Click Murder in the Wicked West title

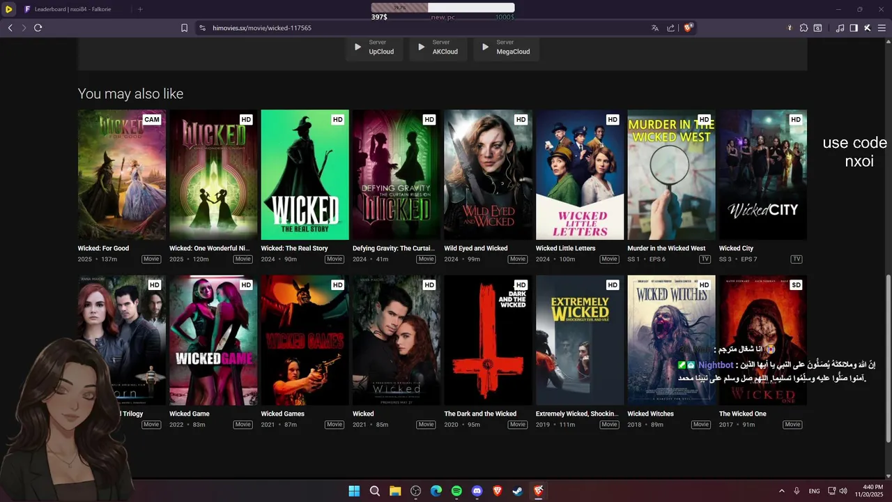pos(666,248)
